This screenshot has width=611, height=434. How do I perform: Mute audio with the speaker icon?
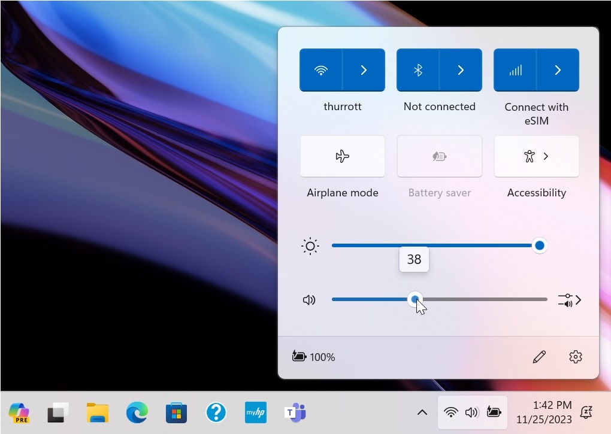click(x=309, y=299)
